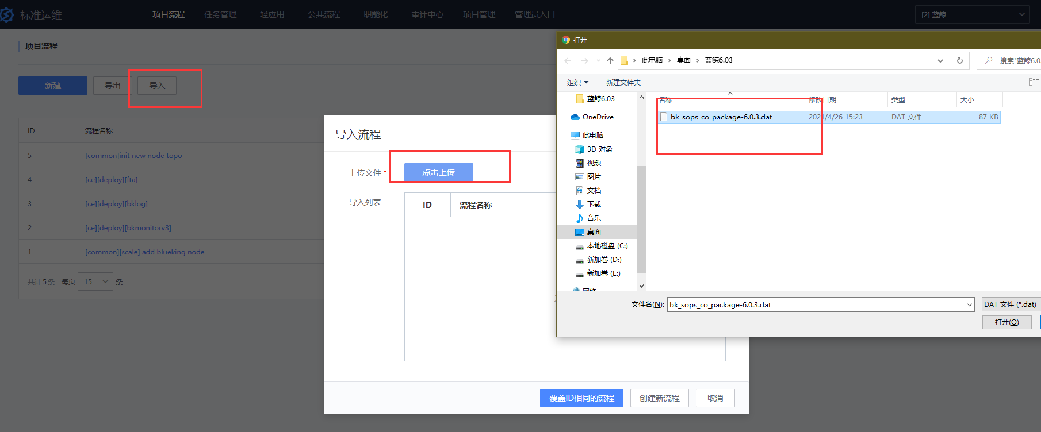
Task: Click the sidebar scrollbar up arrow
Action: (641, 98)
